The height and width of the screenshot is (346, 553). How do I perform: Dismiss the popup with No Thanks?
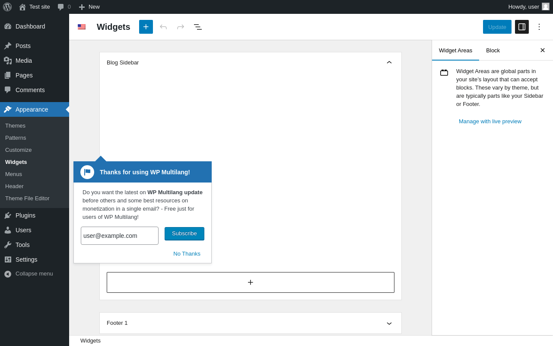(x=187, y=254)
